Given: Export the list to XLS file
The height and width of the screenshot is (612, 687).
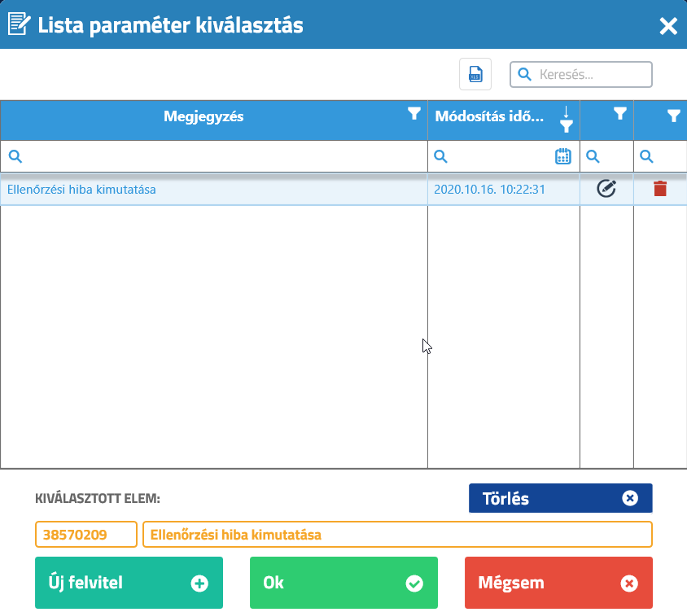Looking at the screenshot, I should pyautogui.click(x=475, y=74).
